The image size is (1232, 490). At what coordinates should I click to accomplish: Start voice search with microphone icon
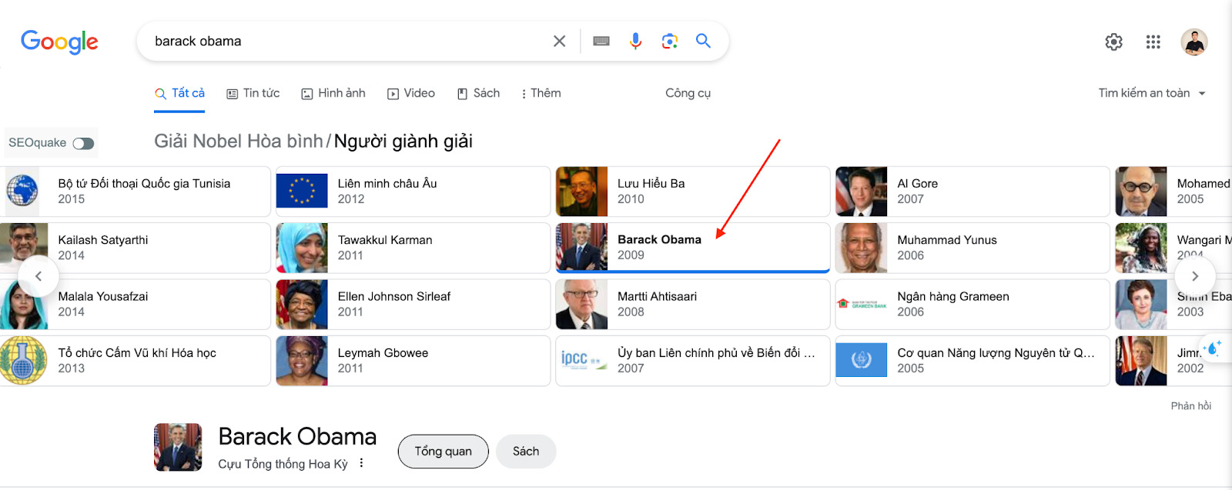(x=635, y=42)
